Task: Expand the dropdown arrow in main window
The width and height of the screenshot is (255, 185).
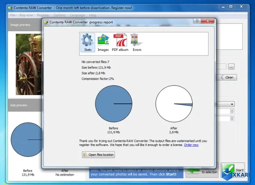Action: click(232, 104)
